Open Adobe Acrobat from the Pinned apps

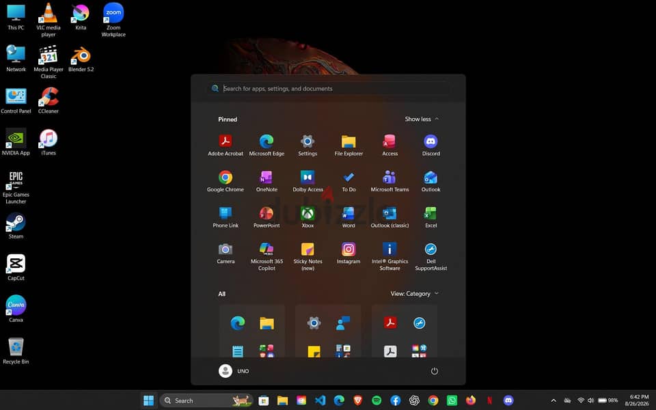pyautogui.click(x=225, y=145)
